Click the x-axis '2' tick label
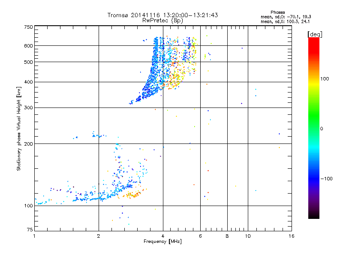343x257 pixels. click(99, 236)
